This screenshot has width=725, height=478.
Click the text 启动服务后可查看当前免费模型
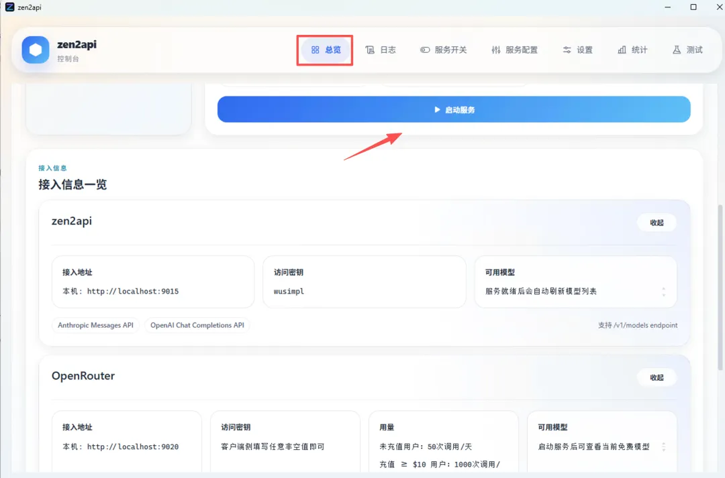click(x=593, y=446)
